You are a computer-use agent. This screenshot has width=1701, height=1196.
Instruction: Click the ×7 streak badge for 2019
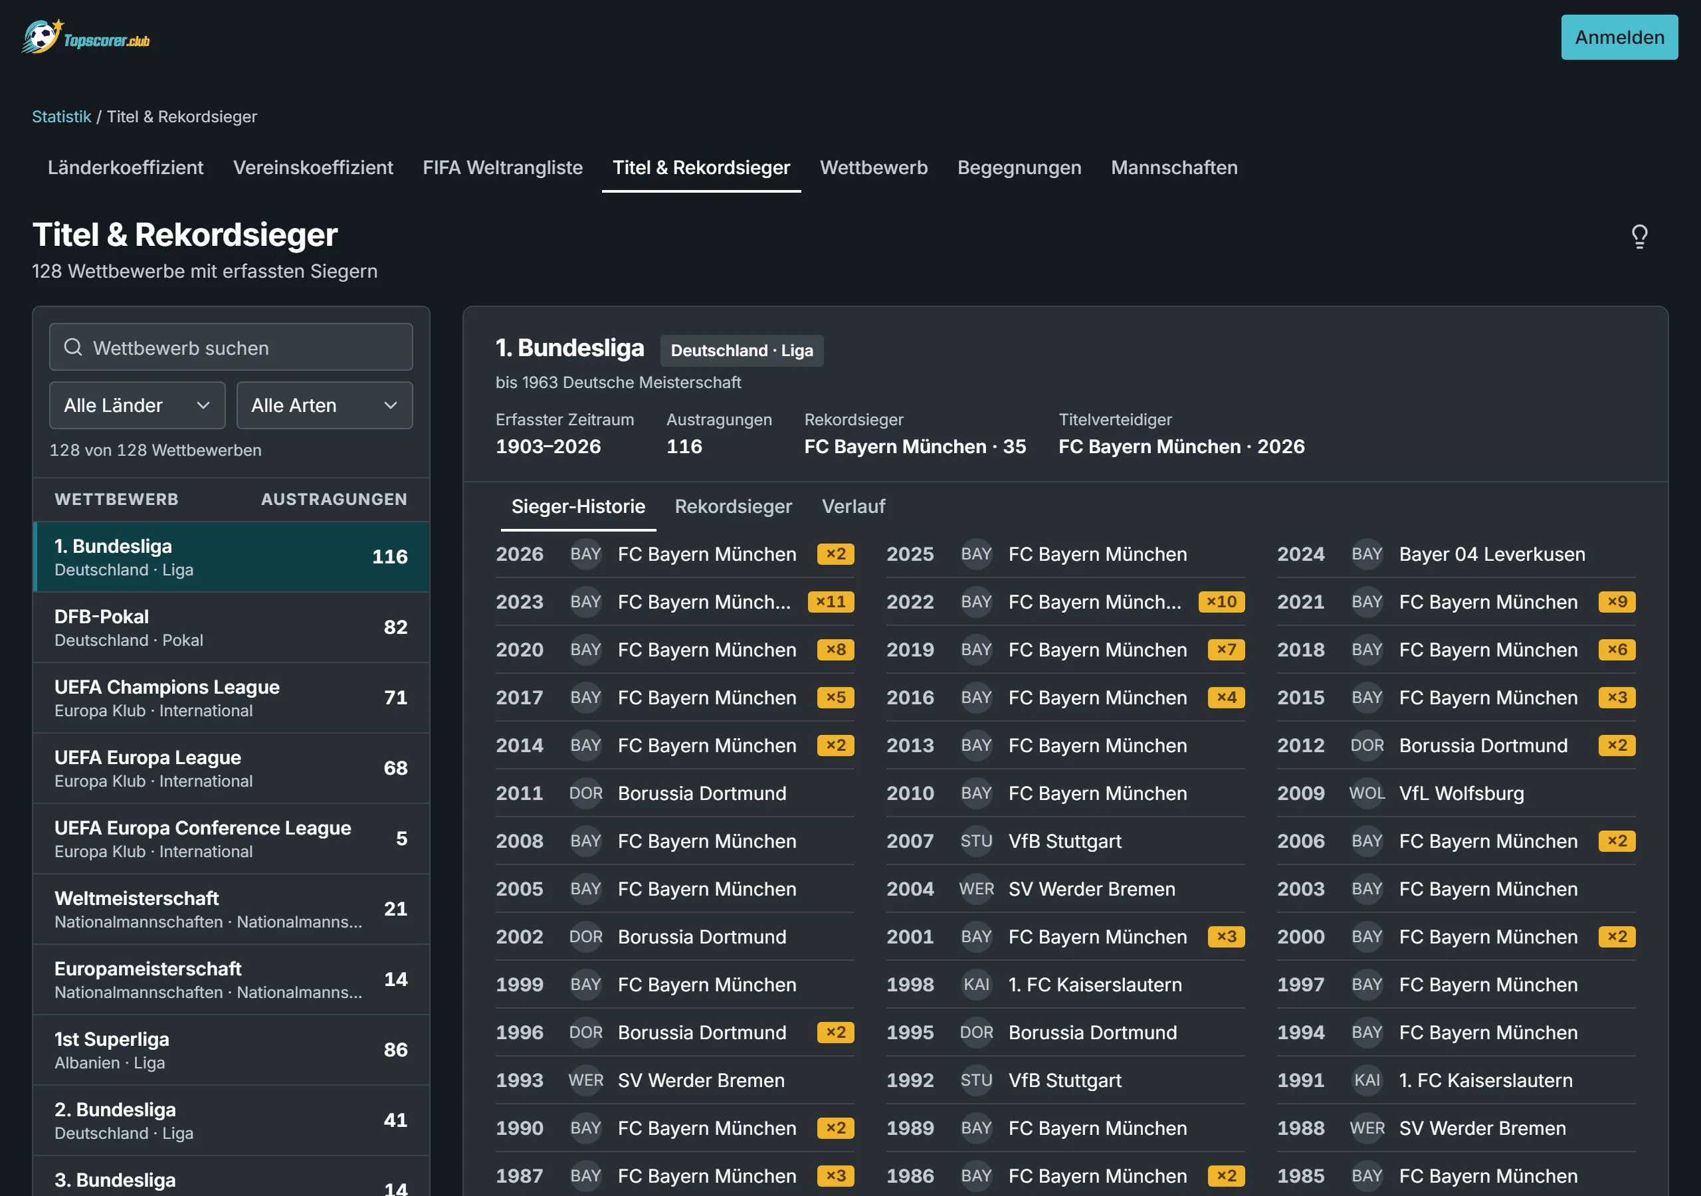point(1226,650)
